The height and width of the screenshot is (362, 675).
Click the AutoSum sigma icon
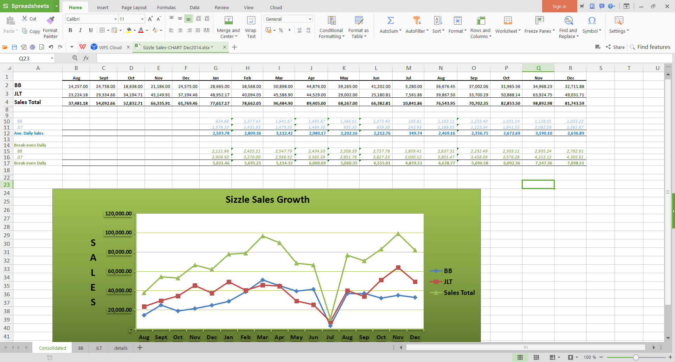point(390,20)
